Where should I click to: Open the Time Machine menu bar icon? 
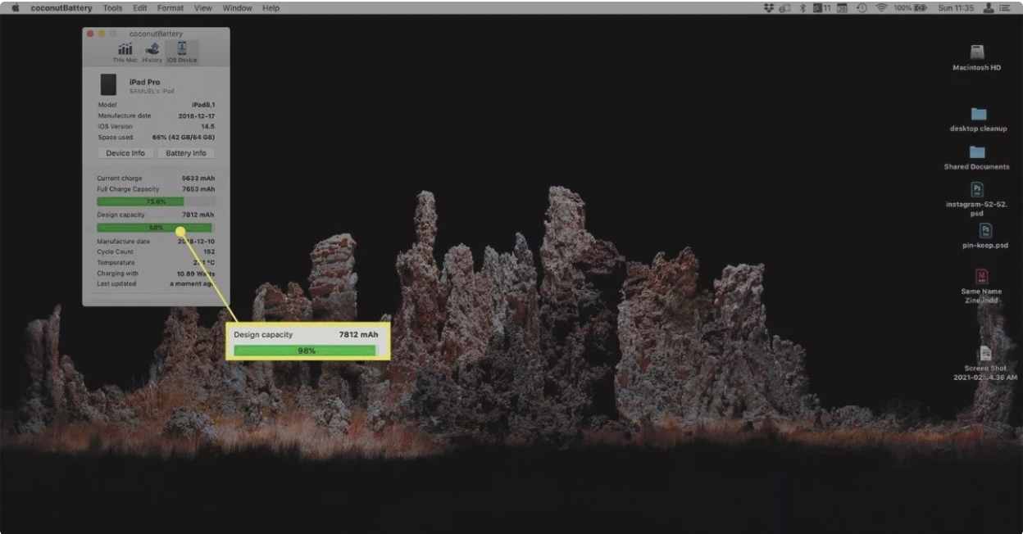tap(862, 8)
